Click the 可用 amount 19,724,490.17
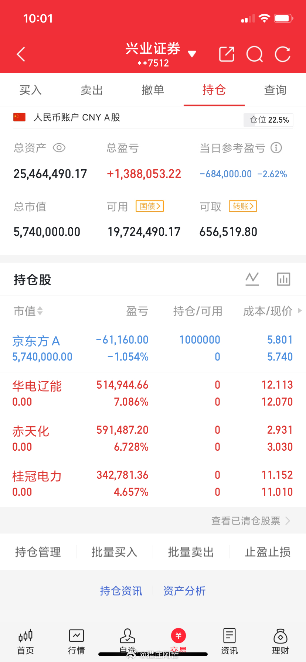This screenshot has width=306, height=662. pos(144,232)
